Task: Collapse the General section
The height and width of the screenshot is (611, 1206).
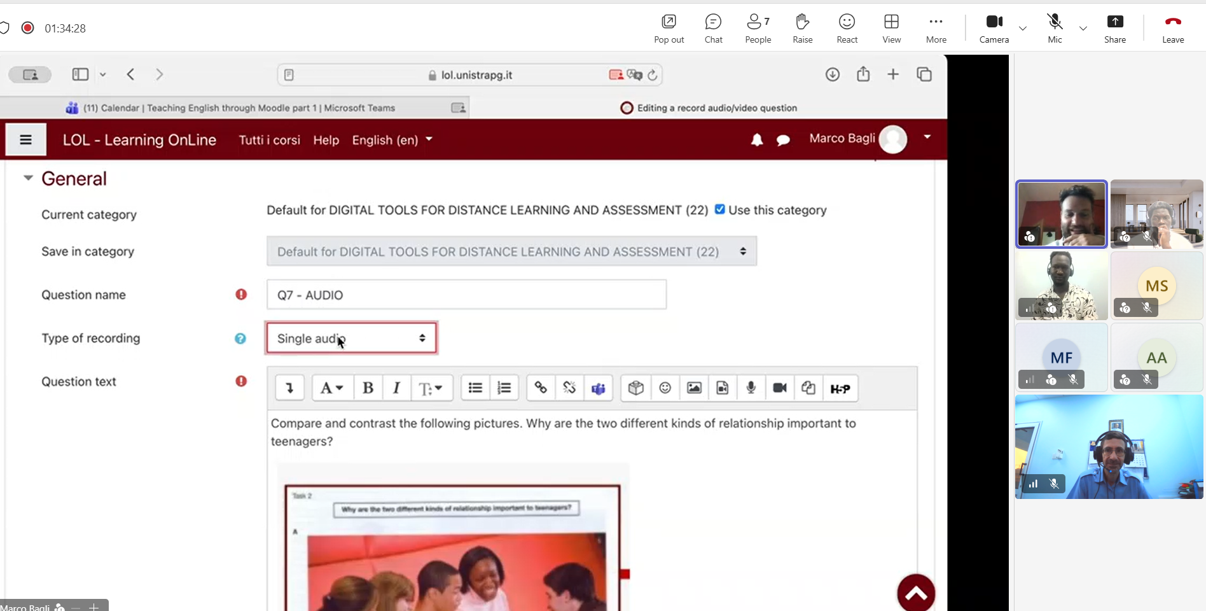Action: click(28, 178)
